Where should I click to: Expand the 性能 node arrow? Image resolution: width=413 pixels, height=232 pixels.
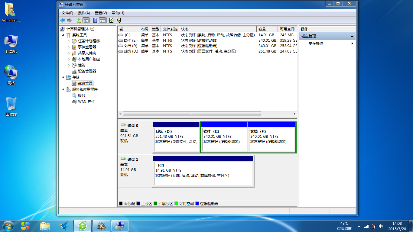pos(69,65)
